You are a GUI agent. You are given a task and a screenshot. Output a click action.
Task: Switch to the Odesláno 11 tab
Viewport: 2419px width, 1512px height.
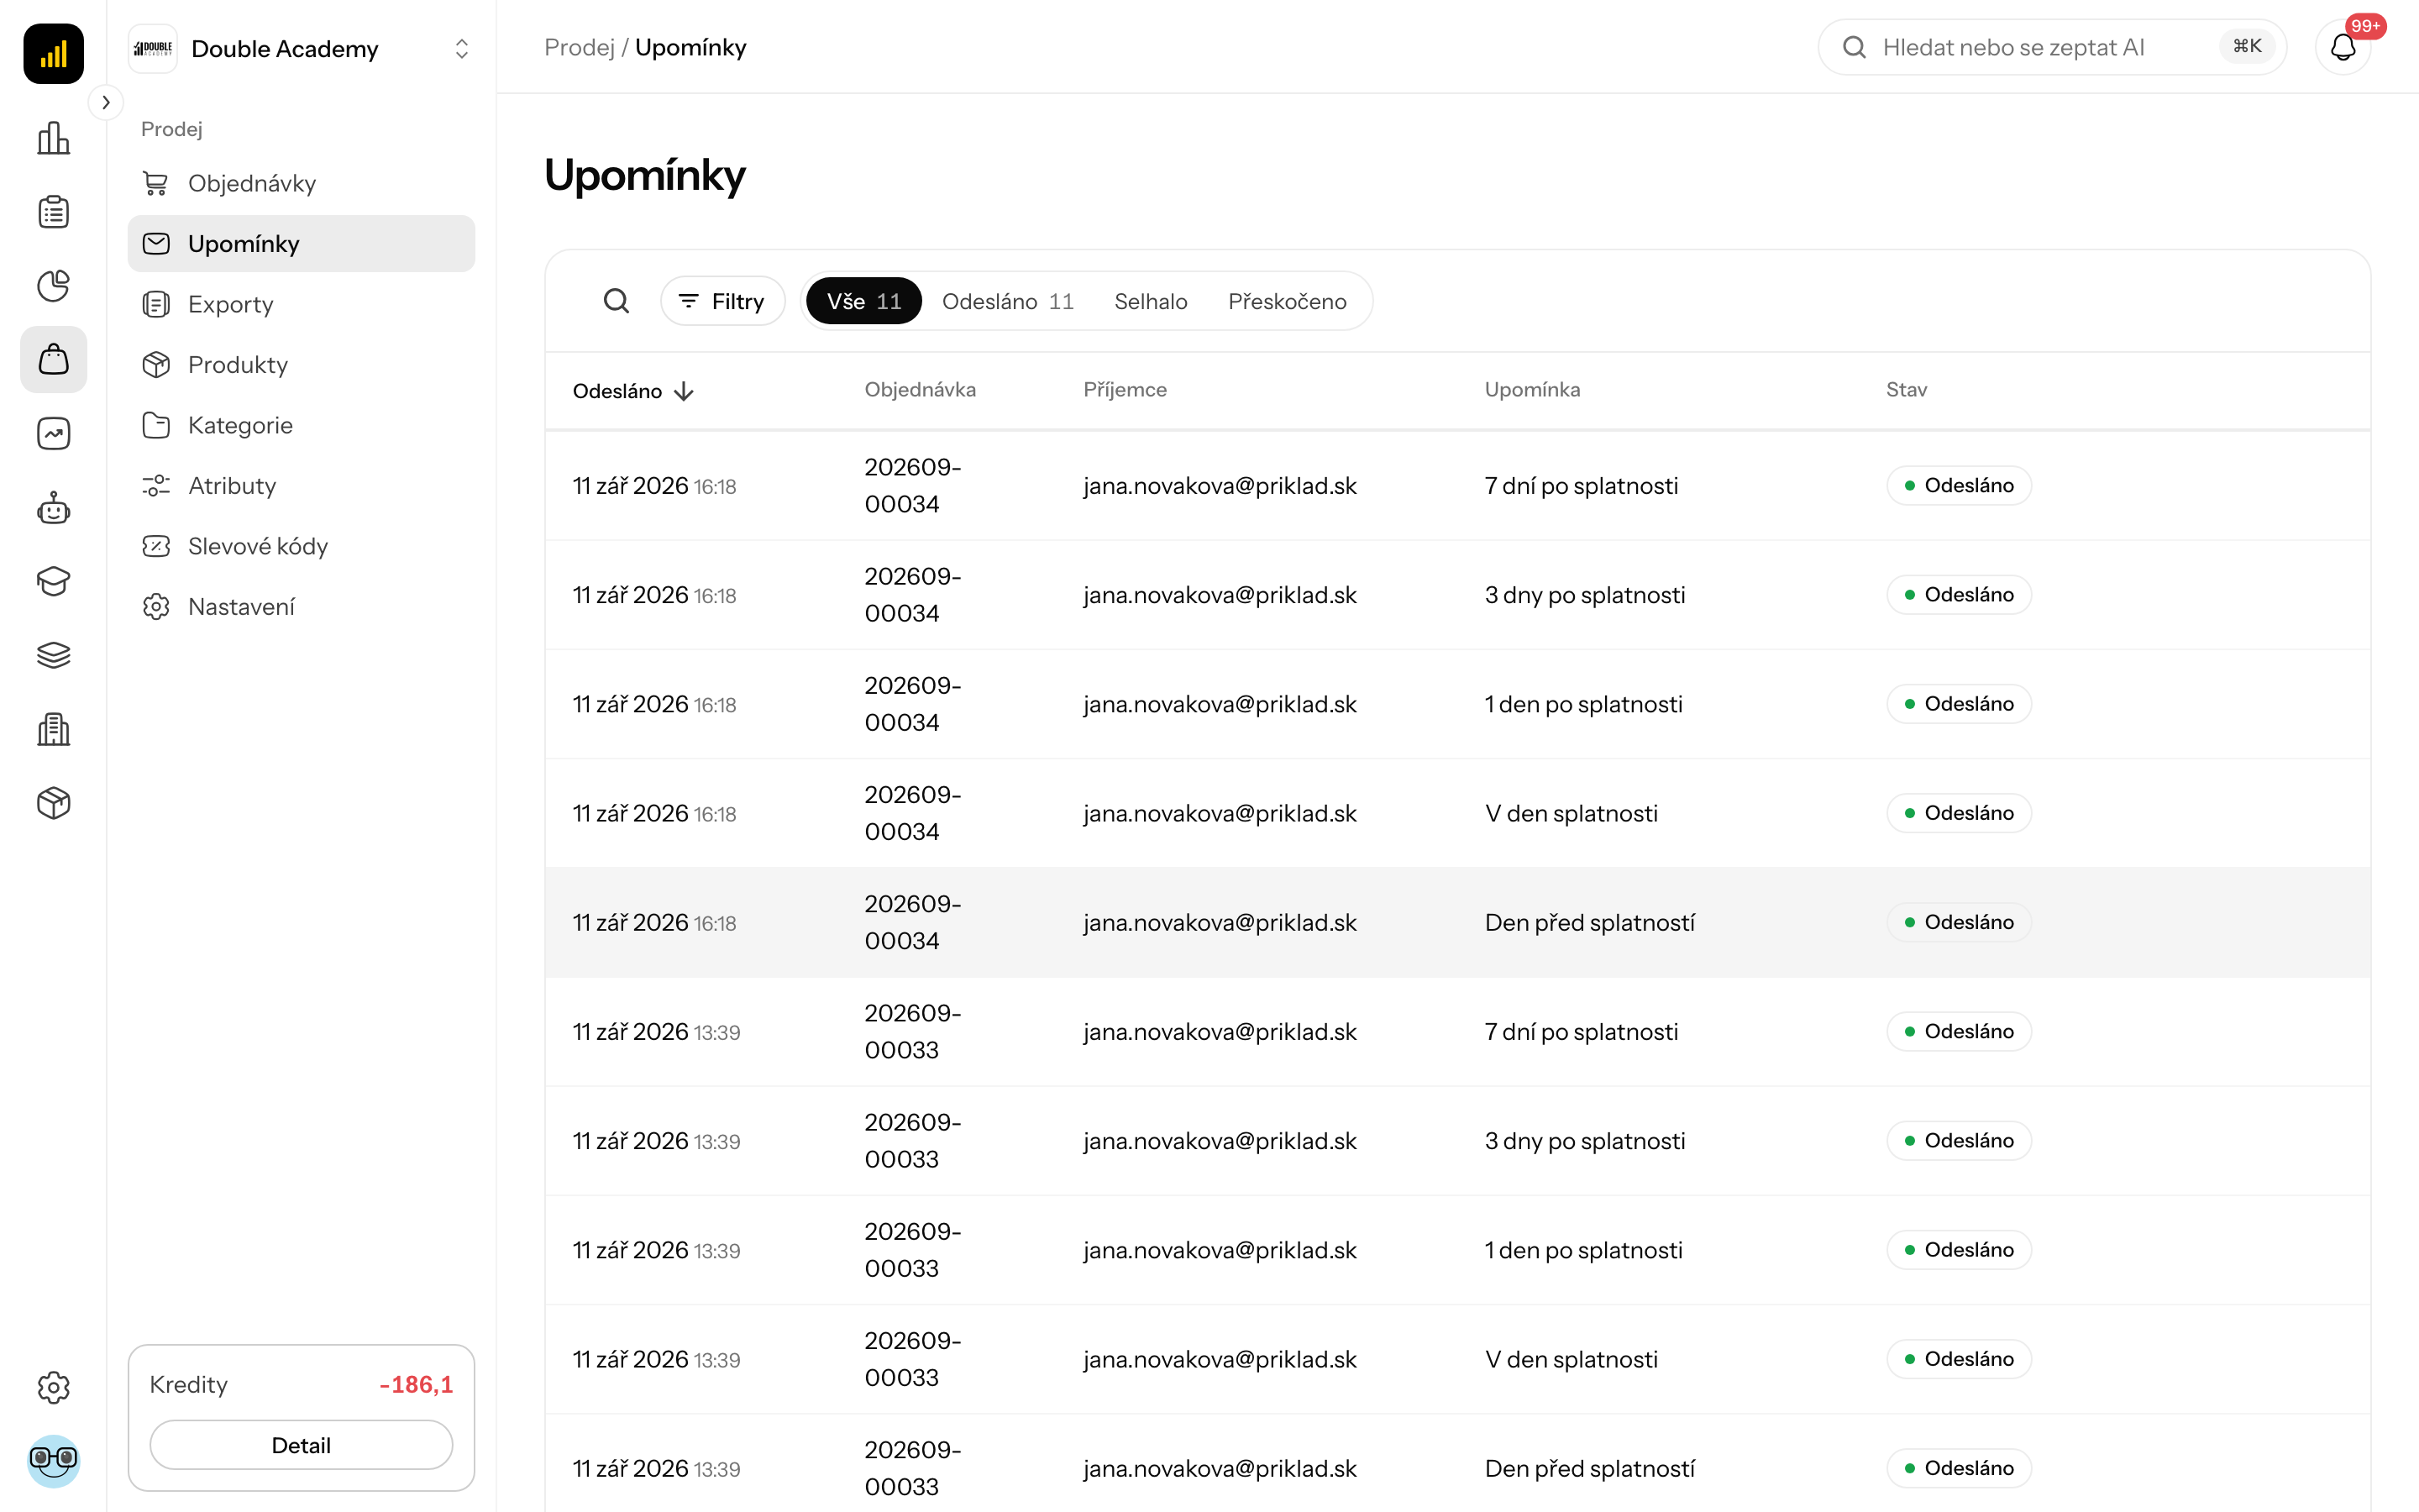coord(1008,301)
